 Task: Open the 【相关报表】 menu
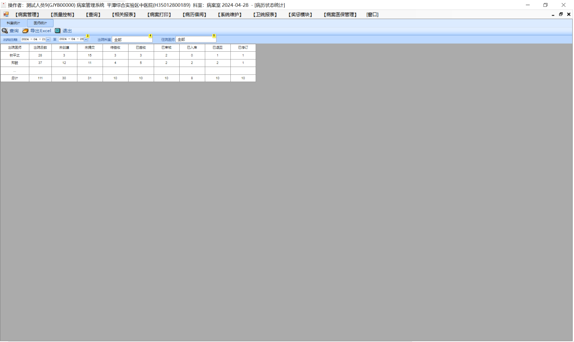124,15
